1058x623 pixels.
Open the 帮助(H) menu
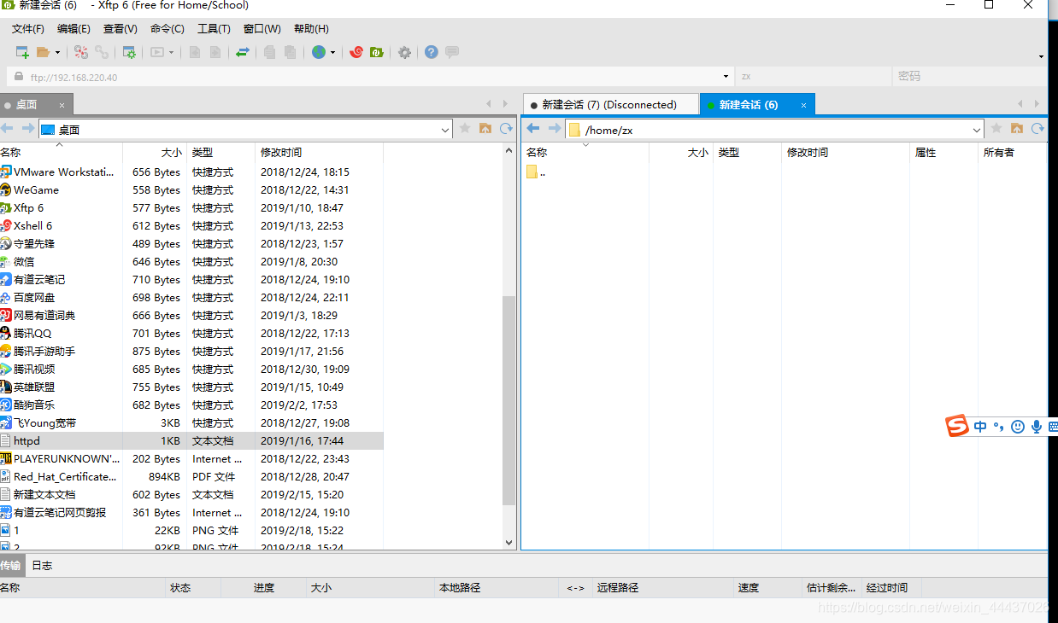coord(310,28)
